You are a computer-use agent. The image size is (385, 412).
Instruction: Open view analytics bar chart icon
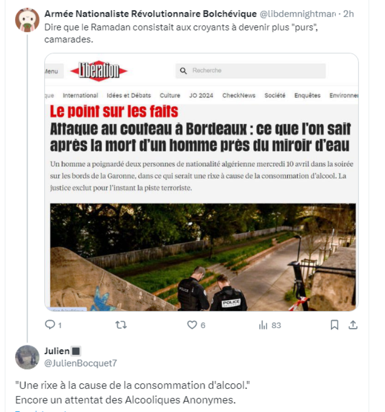(263, 325)
